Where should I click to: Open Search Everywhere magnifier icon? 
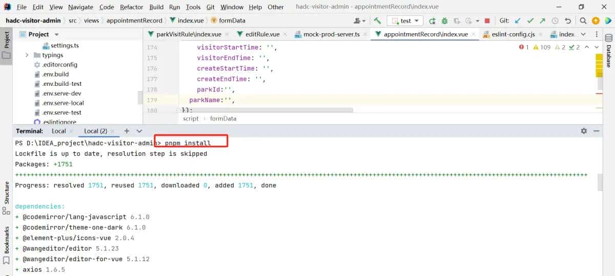tap(583, 21)
